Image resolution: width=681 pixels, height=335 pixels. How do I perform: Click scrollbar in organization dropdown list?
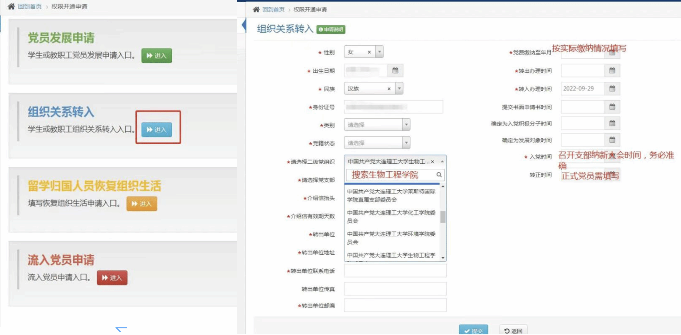coord(443,217)
